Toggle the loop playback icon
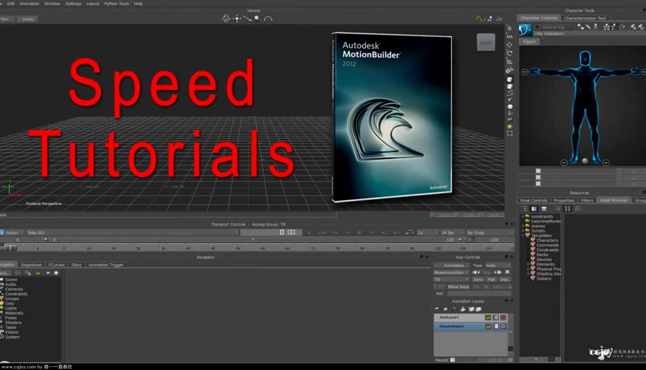Viewport: 646px width, 370px height. [409, 232]
